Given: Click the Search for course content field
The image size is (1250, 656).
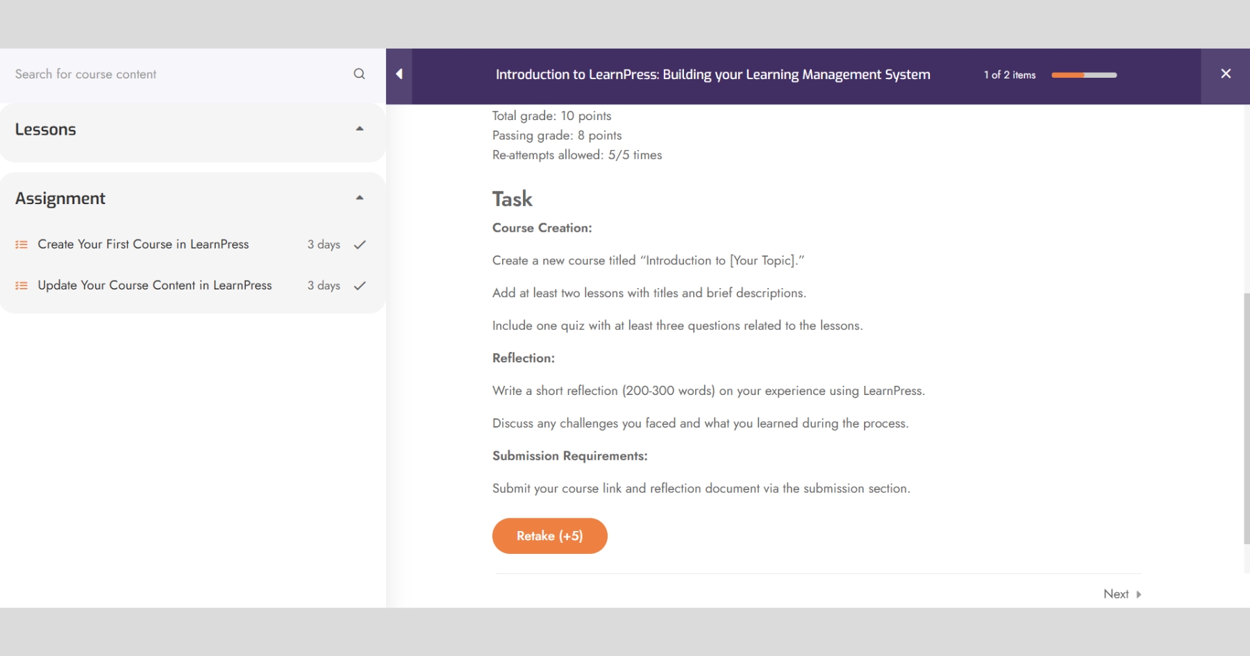Looking at the screenshot, I should 181,74.
